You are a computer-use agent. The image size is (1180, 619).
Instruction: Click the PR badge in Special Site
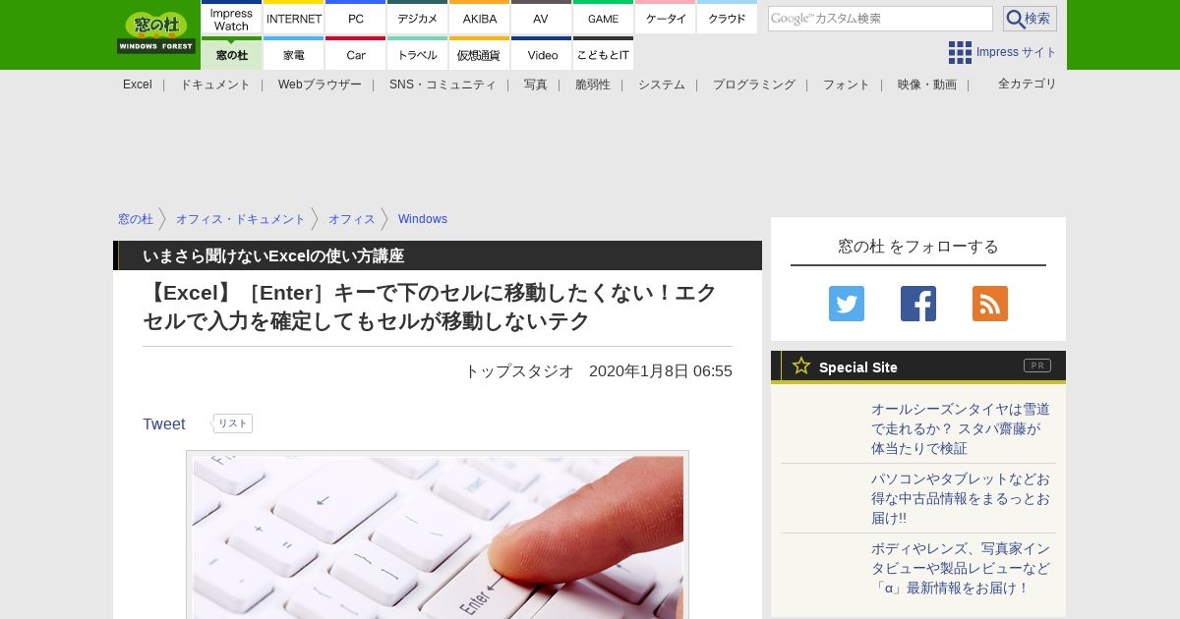point(1037,366)
